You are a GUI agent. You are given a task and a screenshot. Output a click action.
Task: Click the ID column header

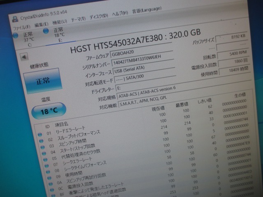click(x=47, y=126)
